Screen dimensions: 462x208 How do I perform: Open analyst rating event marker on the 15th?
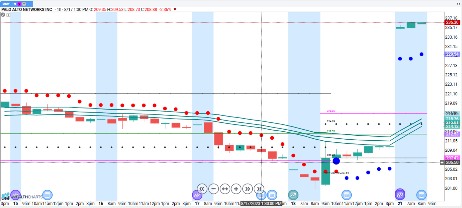(16, 195)
